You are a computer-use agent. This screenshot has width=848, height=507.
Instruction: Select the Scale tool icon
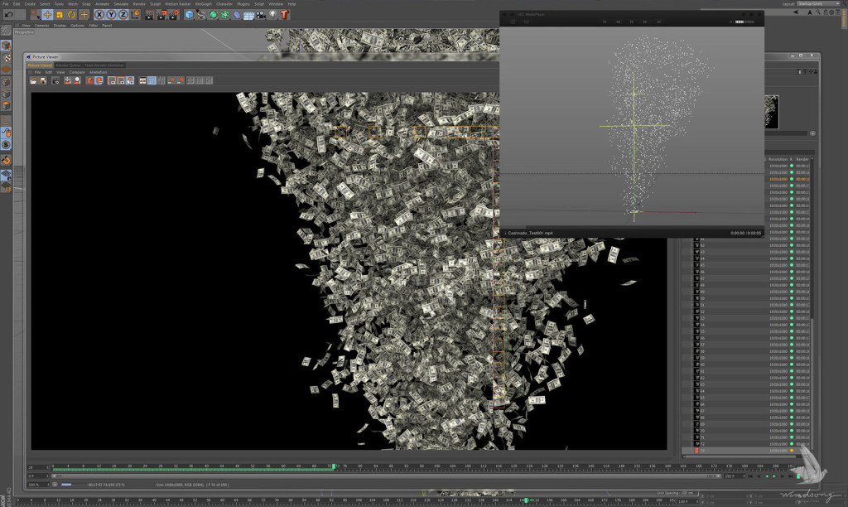click(60, 15)
